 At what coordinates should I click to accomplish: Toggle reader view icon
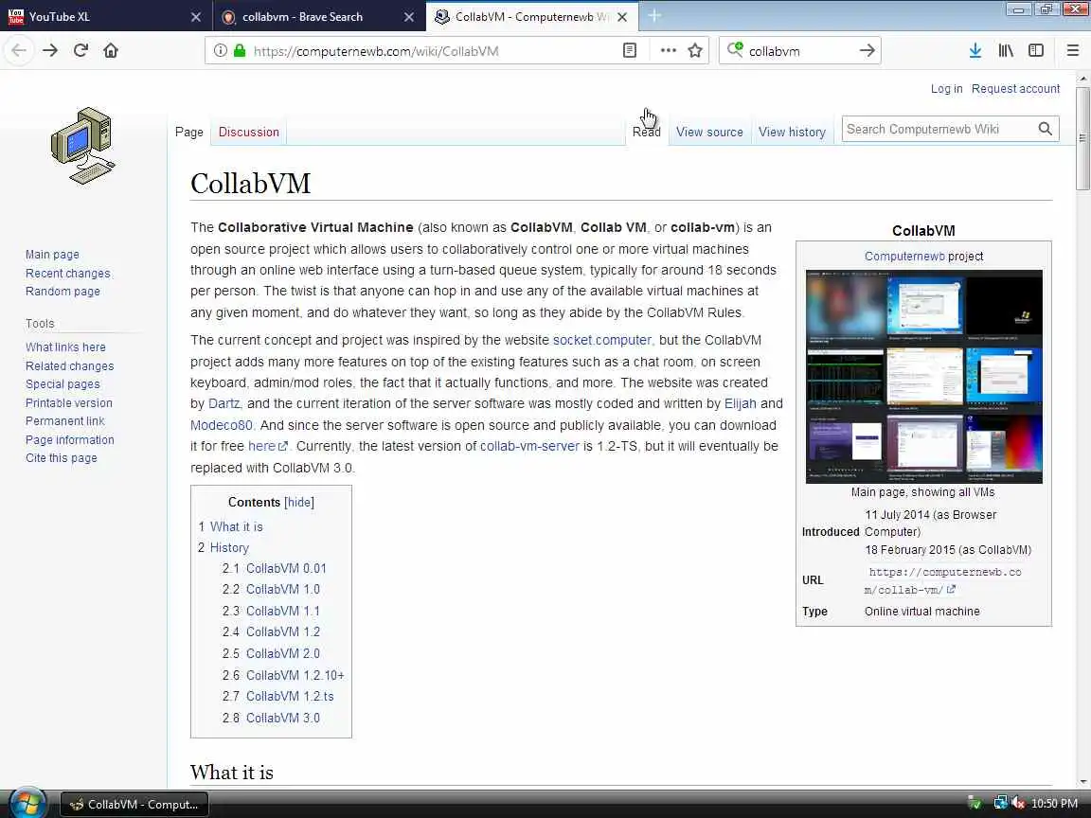pos(630,51)
